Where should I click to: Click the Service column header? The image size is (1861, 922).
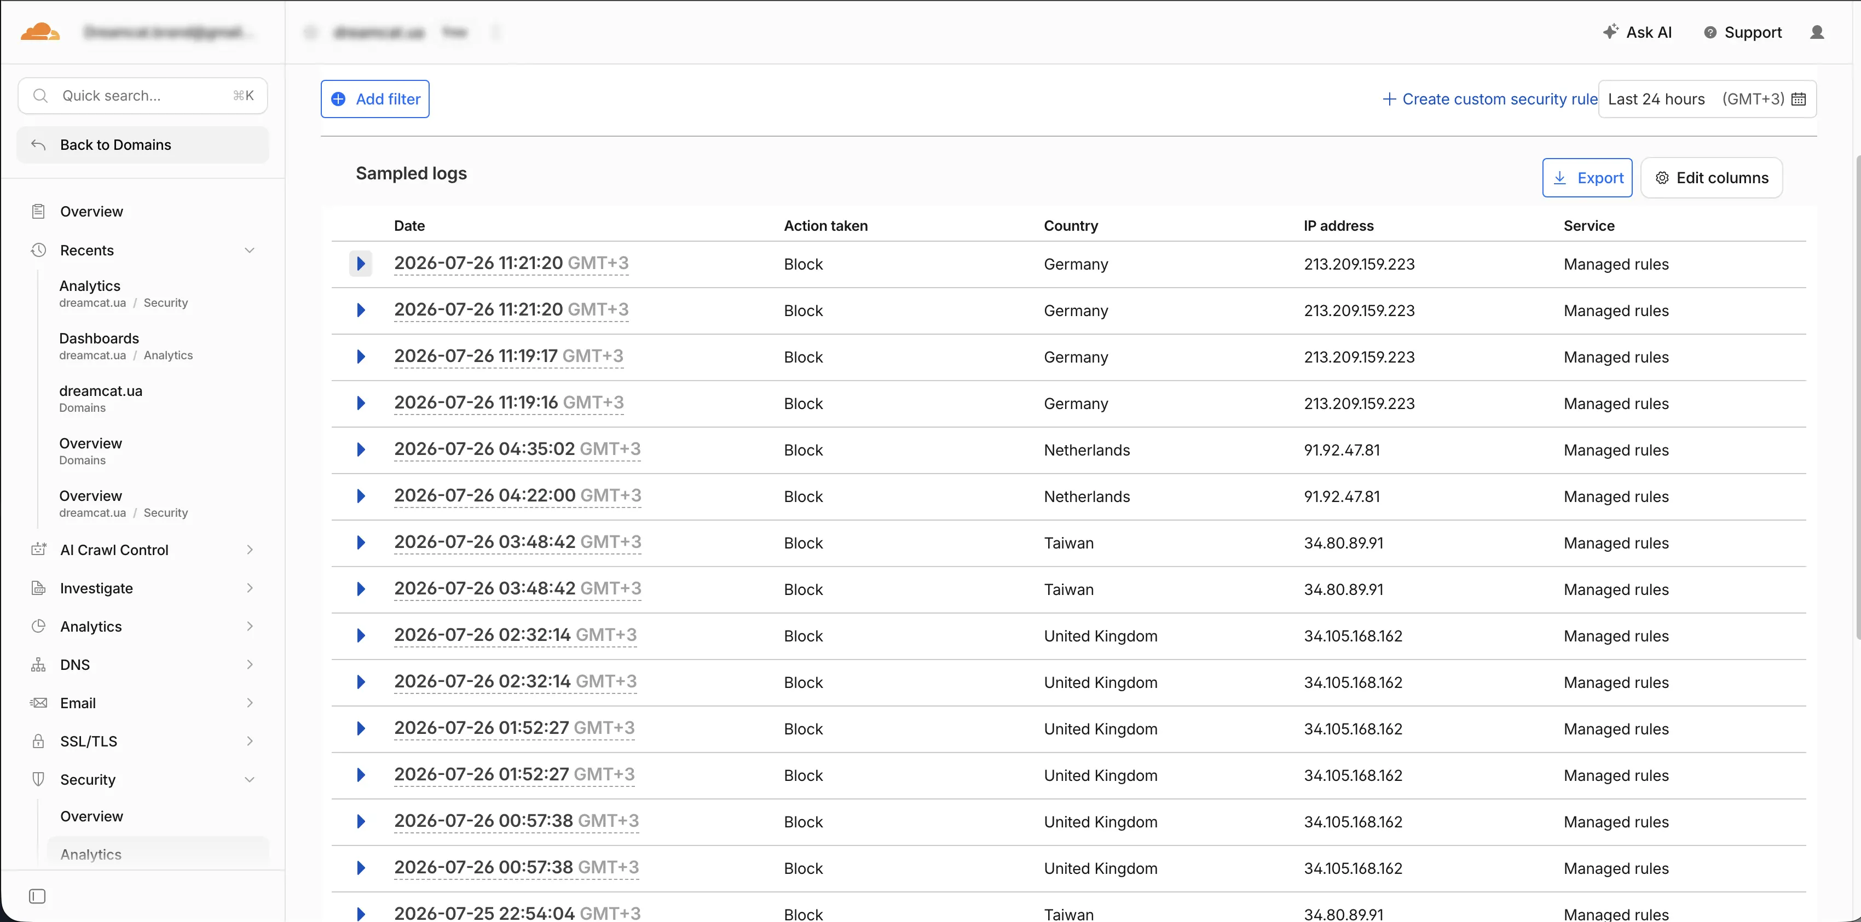pyautogui.click(x=1588, y=225)
